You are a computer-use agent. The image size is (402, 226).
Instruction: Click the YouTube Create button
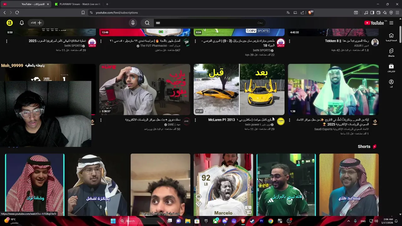tap(36, 23)
